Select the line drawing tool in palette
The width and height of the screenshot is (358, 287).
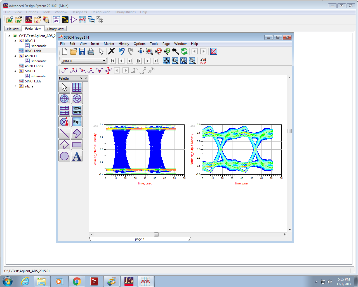64,133
